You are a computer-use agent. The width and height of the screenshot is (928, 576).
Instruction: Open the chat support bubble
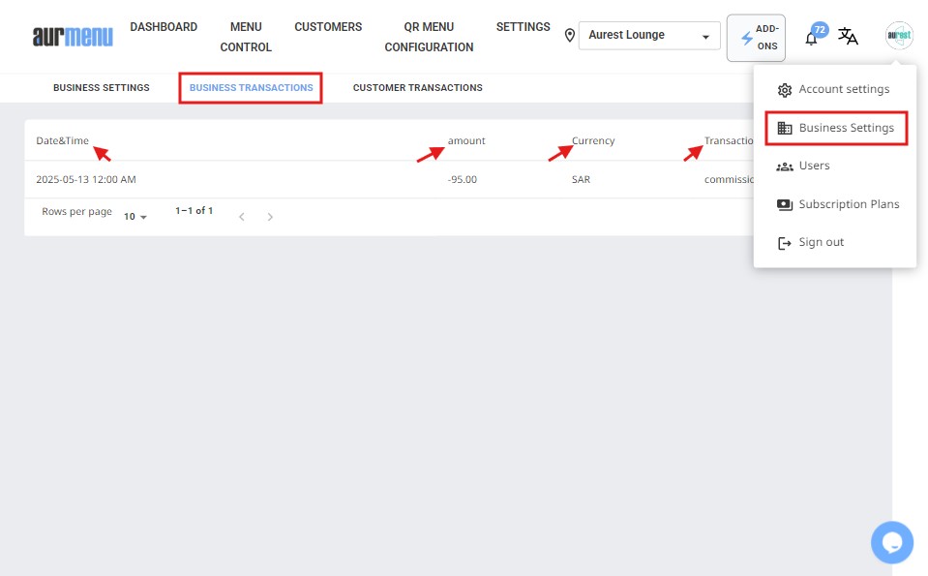point(891,541)
